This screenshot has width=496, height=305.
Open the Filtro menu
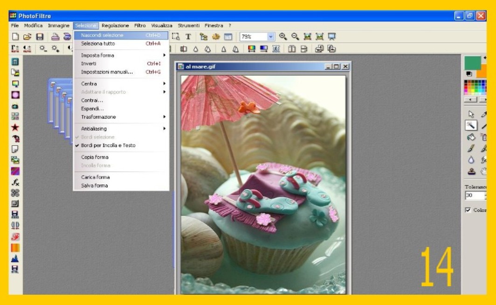140,26
